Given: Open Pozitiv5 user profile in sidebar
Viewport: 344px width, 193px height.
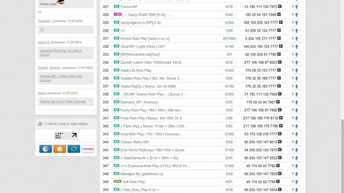Looking at the screenshot, I should pos(44,21).
